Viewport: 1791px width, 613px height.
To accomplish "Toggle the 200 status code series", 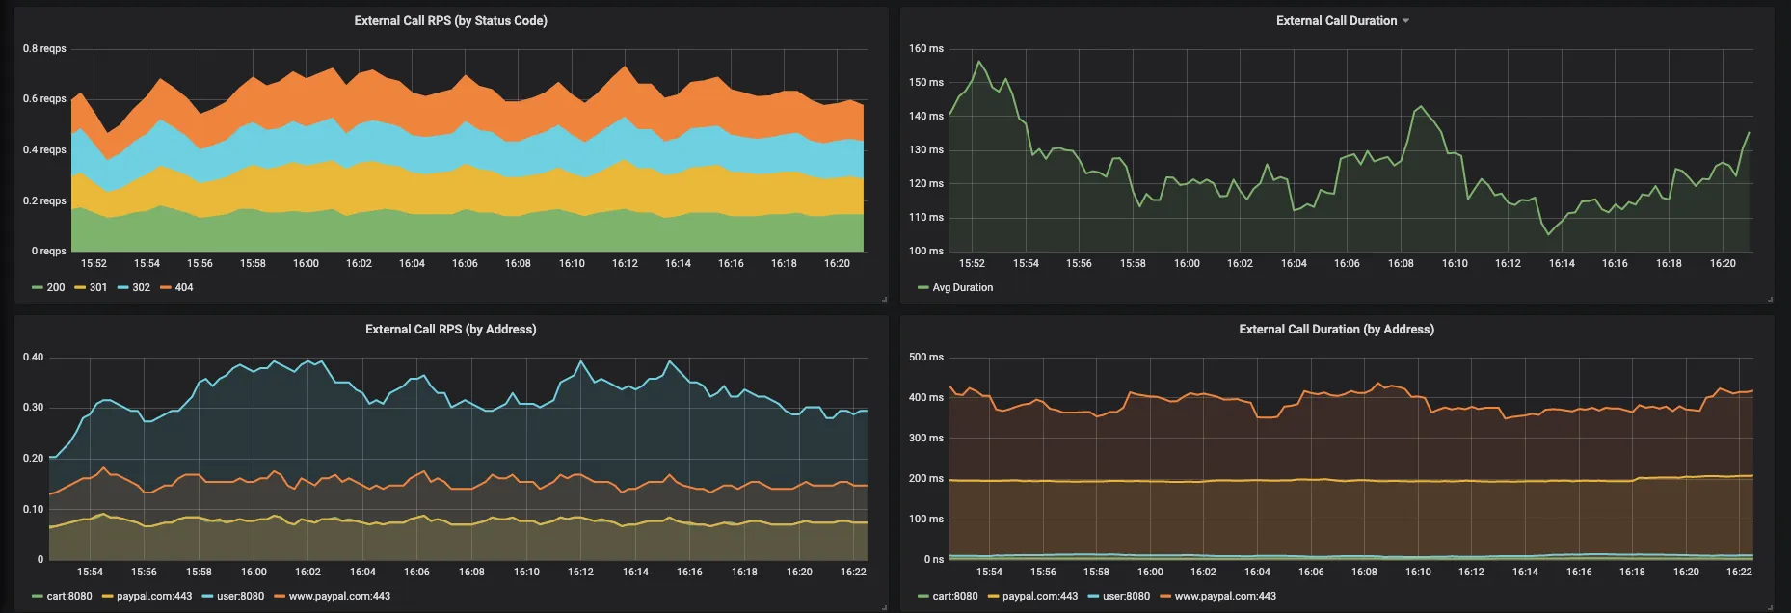I will point(56,287).
